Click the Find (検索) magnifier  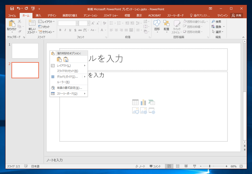(213, 22)
